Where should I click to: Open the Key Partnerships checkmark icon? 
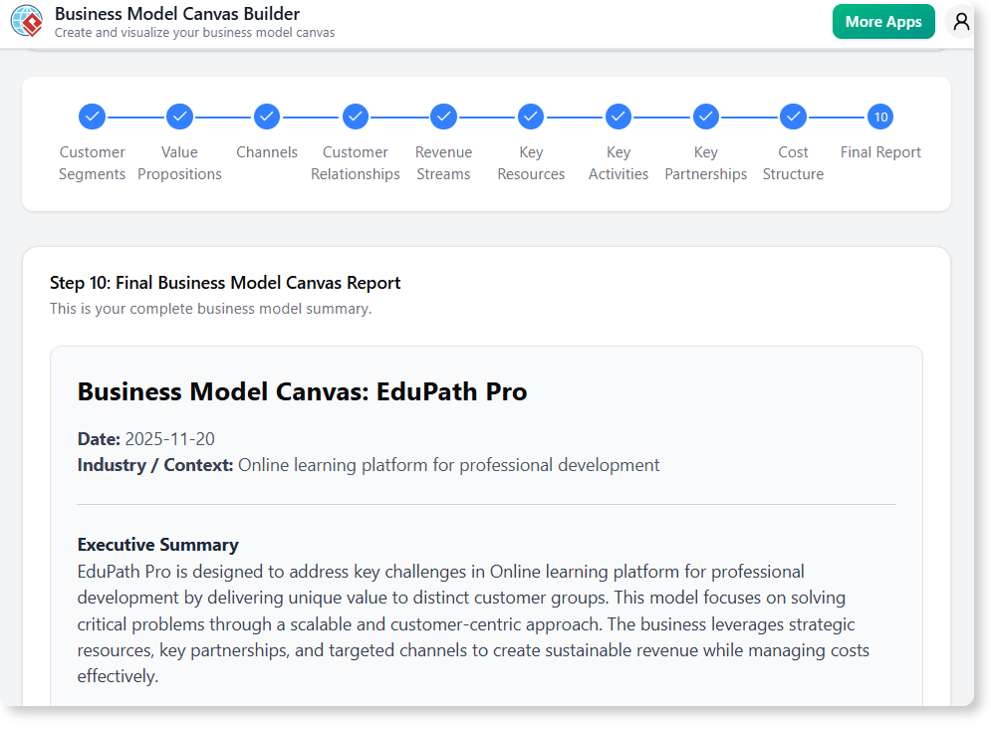pyautogui.click(x=705, y=117)
